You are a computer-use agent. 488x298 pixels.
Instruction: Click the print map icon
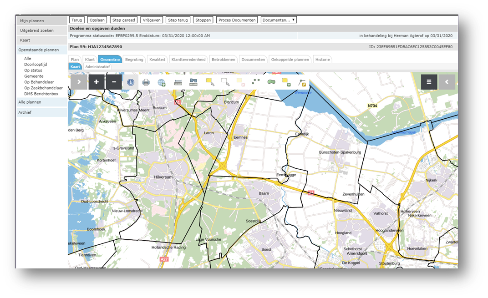[x=146, y=82]
